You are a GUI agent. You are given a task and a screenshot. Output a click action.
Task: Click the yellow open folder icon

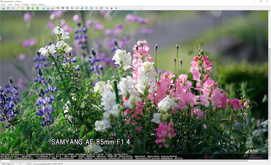(x=18, y=8)
